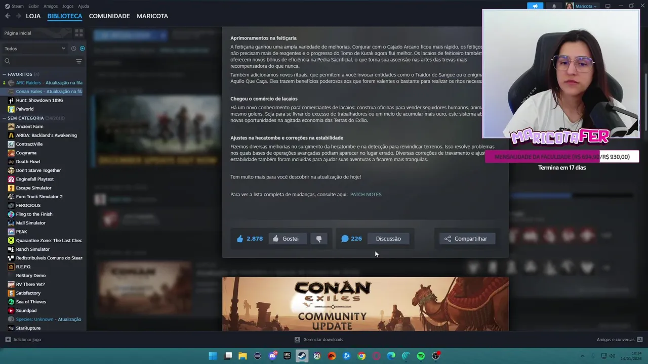Open the PATCH NOTES link
Image resolution: width=648 pixels, height=364 pixels.
click(366, 195)
